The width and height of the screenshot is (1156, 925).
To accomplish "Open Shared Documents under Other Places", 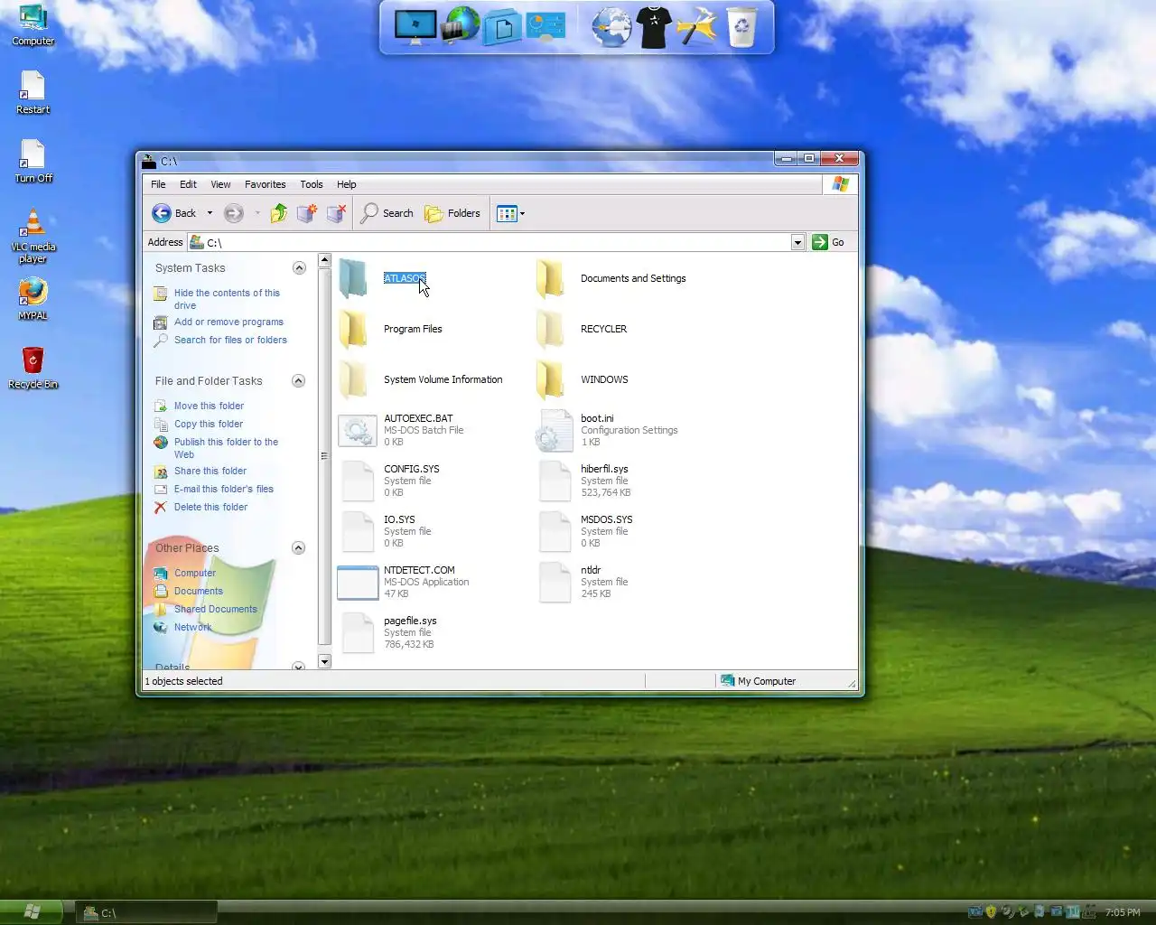I will point(216,609).
